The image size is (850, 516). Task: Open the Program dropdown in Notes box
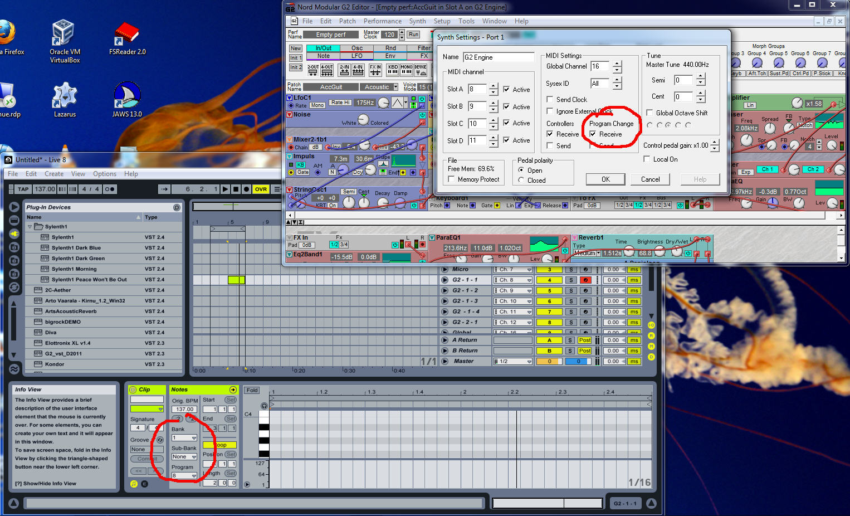coord(184,475)
